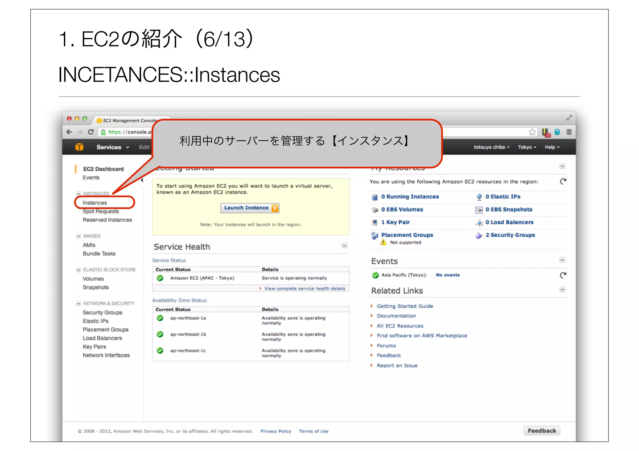Image resolution: width=639 pixels, height=451 pixels.
Task: Open Security Groups in sidebar
Action: [x=102, y=313]
